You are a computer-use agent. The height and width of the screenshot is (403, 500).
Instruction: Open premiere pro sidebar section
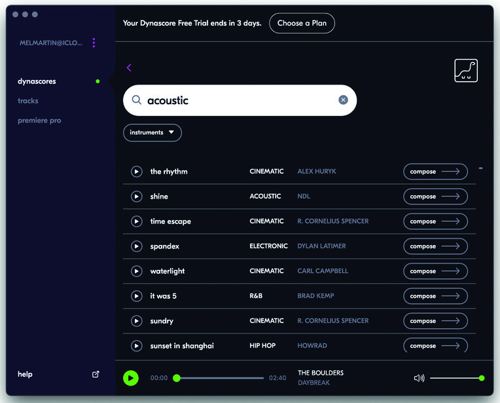pos(39,121)
